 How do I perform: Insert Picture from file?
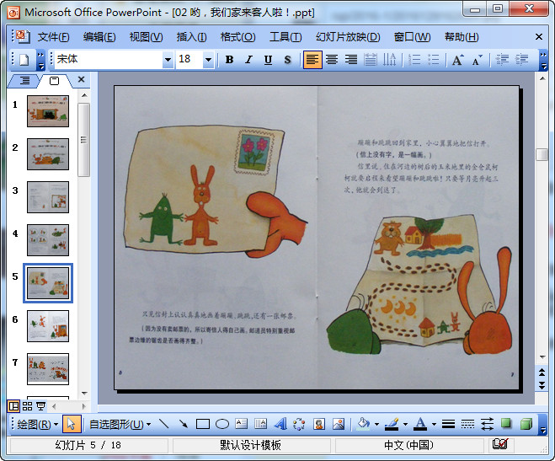[x=339, y=424]
